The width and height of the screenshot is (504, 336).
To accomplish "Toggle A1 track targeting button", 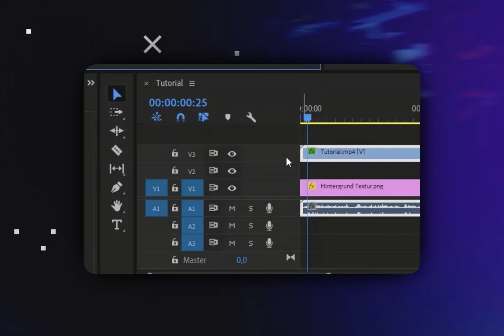I will [192, 208].
